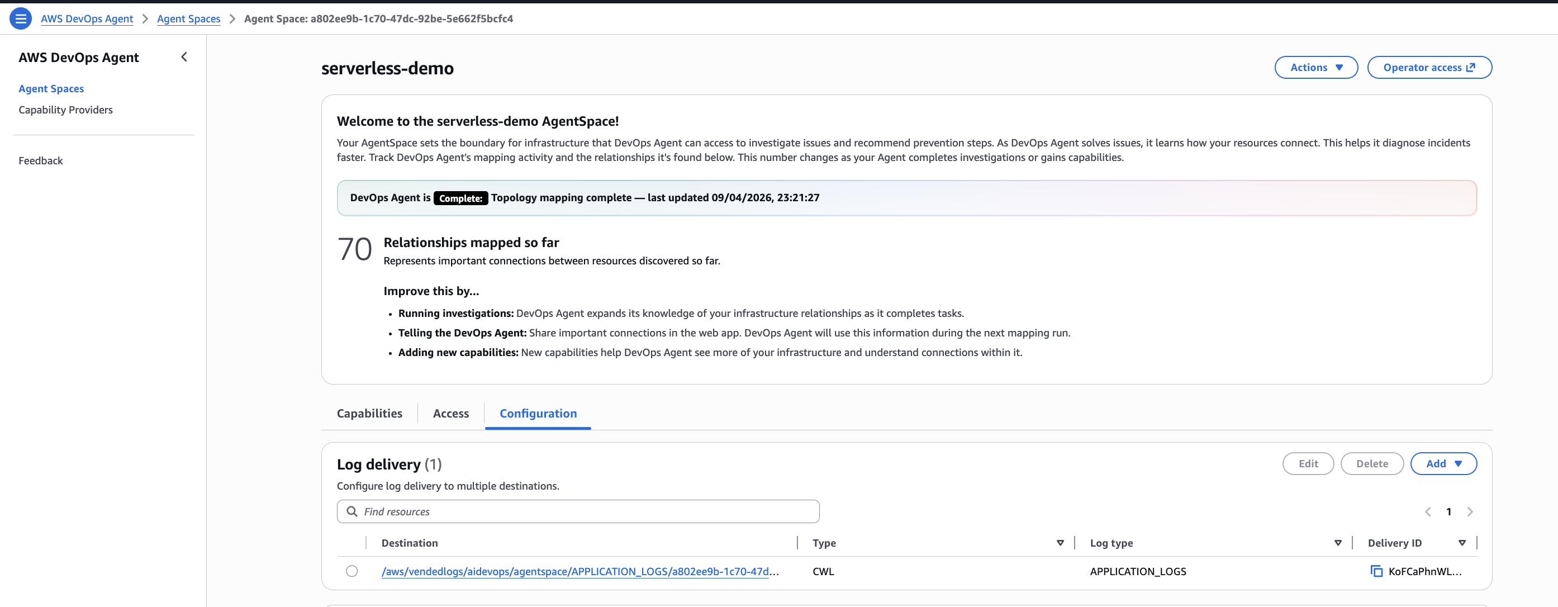Expand the Actions dropdown
Screen dimensions: 1558x607
(x=1315, y=67)
